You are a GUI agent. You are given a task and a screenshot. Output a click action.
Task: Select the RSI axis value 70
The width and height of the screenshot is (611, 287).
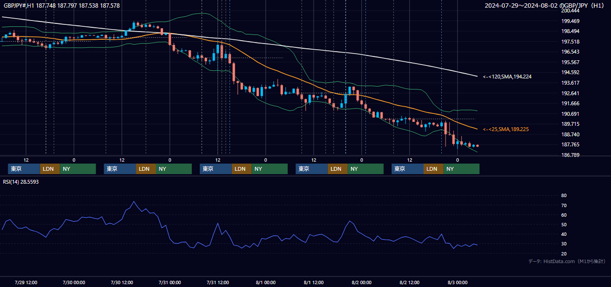564,205
